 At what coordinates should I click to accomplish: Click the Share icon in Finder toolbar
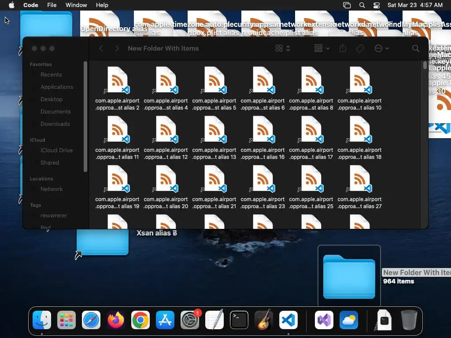click(343, 48)
